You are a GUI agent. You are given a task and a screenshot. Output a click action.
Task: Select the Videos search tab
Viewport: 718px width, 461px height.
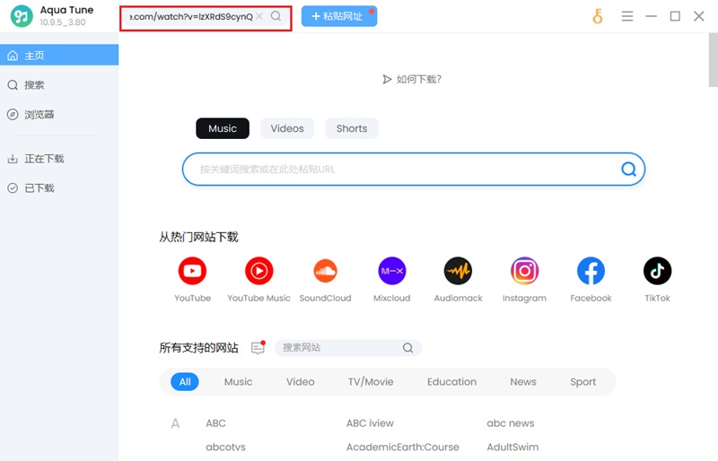click(287, 128)
